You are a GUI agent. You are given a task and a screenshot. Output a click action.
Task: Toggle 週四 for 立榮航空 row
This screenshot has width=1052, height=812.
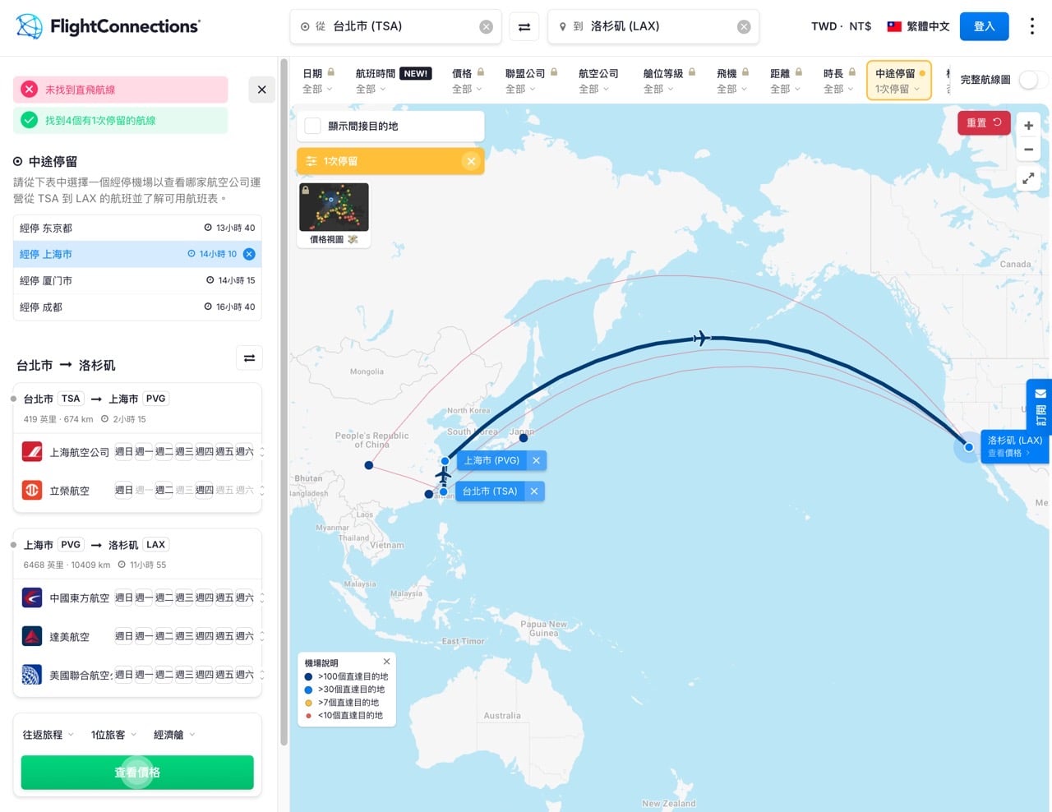point(205,490)
